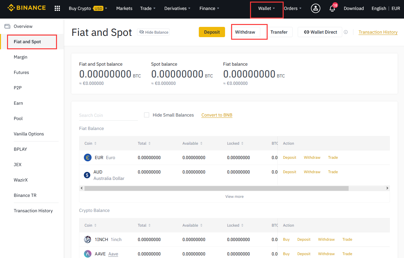Click the 1INCH coin icon
This screenshot has height=258, width=404.
pos(87,239)
